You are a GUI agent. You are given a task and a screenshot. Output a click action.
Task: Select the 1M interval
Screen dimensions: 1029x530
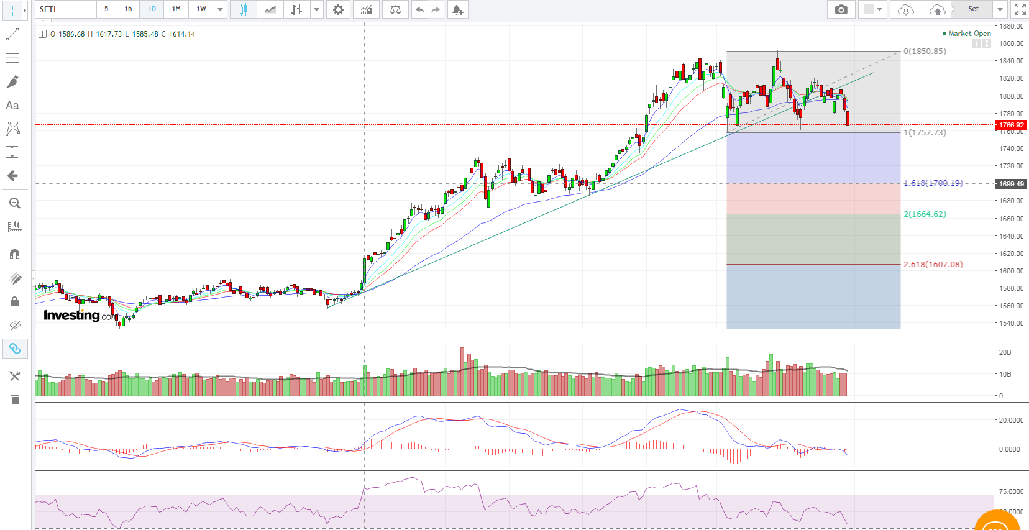click(176, 9)
